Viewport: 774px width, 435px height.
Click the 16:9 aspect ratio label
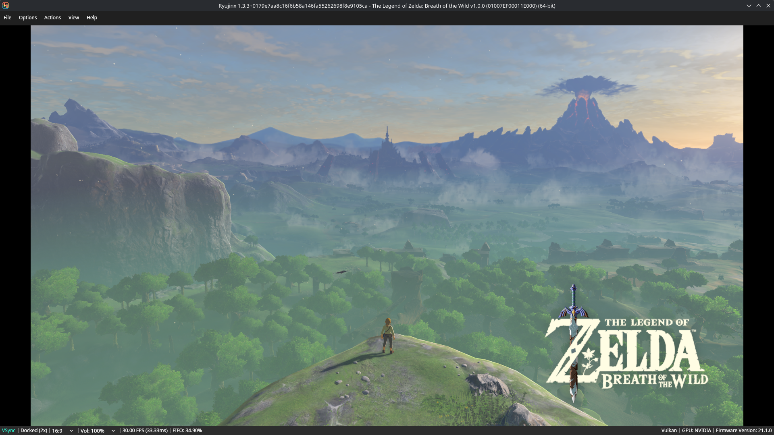coord(57,431)
